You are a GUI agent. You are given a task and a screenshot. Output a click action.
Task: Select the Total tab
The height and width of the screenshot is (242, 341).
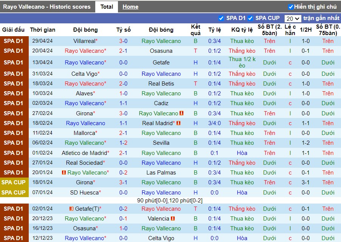107,7
